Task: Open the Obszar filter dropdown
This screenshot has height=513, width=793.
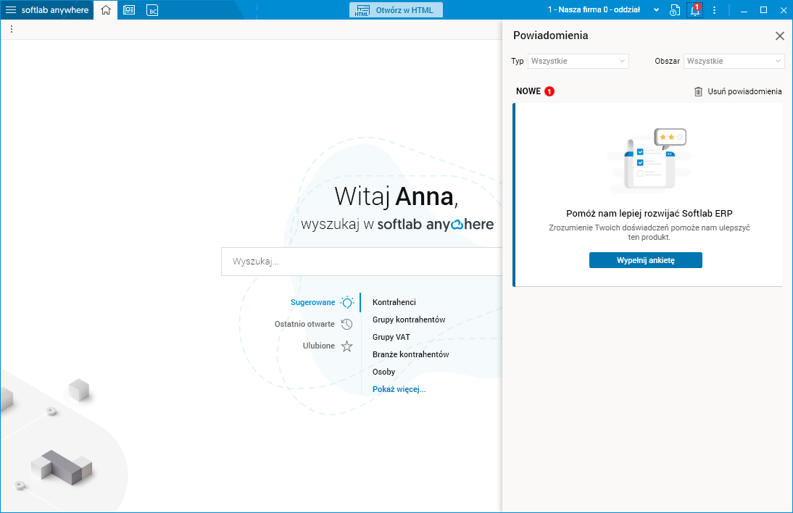Action: point(734,61)
